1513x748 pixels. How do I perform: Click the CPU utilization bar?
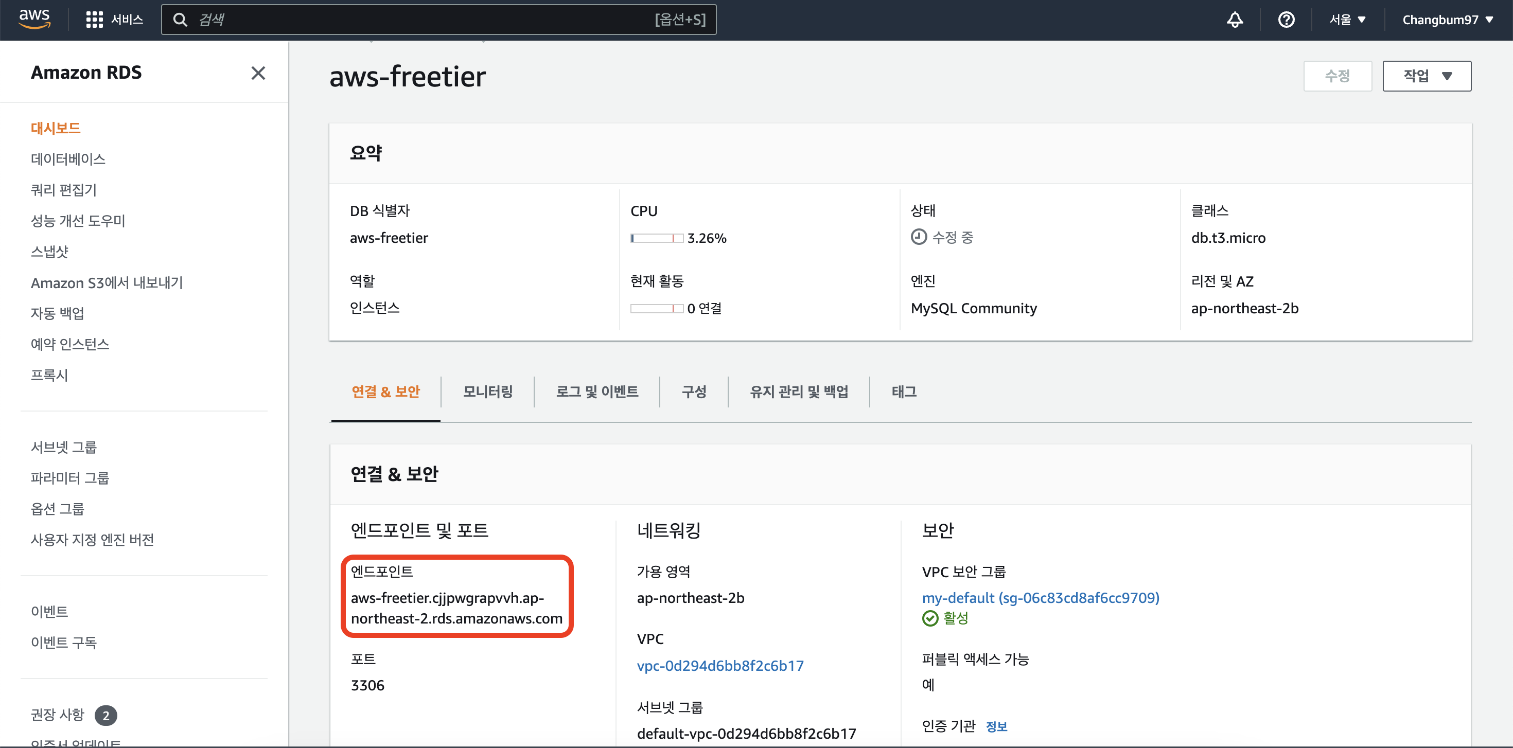coord(656,238)
